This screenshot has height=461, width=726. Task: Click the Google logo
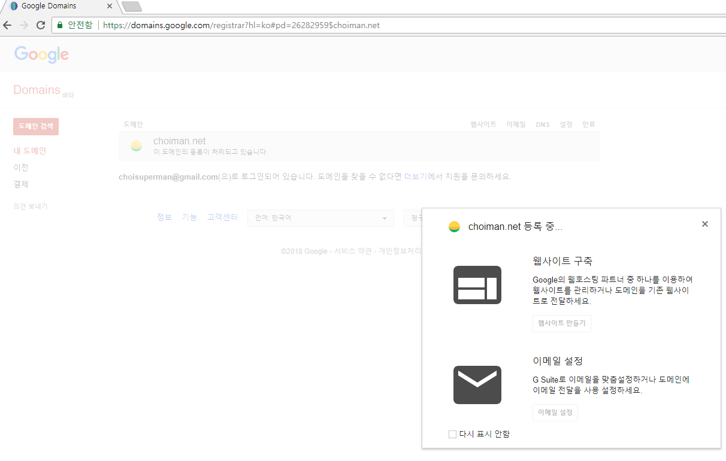[41, 54]
